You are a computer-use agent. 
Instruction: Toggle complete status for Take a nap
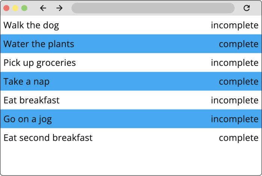click(238, 81)
